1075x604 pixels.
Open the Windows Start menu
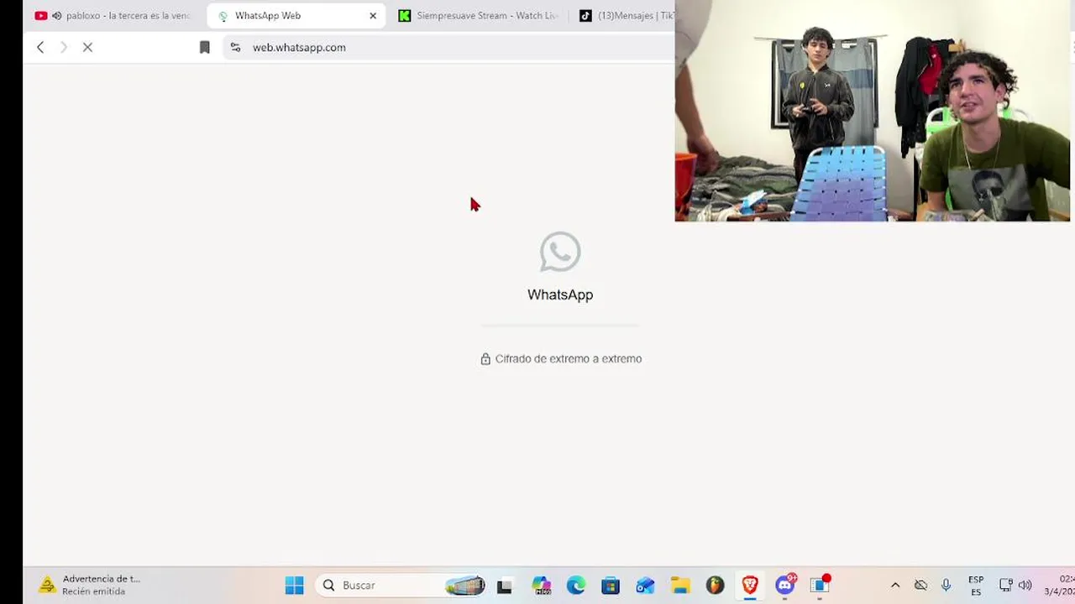click(294, 586)
